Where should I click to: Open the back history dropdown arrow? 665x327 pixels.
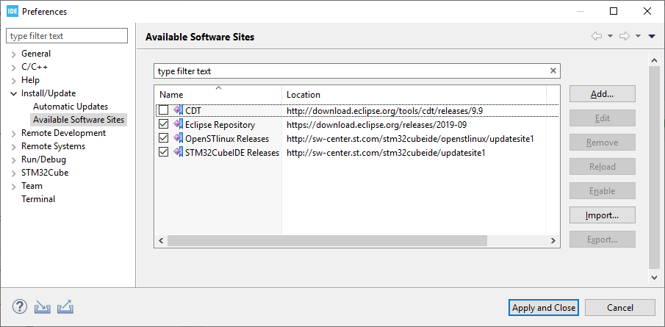(x=611, y=37)
